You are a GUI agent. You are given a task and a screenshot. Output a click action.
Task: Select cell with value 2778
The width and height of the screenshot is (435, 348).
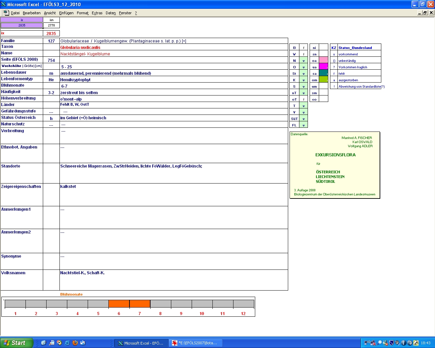tap(51, 25)
